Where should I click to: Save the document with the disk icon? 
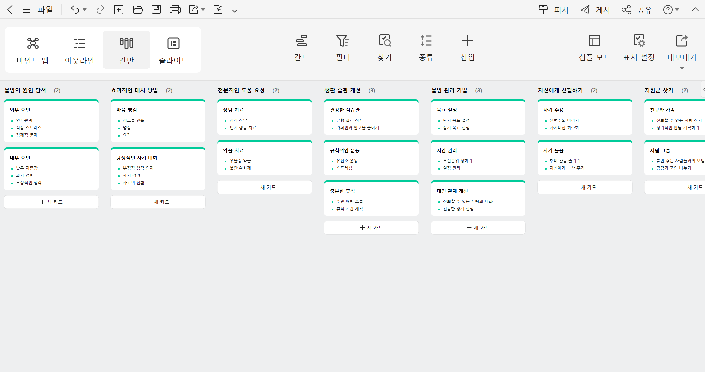pos(156,10)
